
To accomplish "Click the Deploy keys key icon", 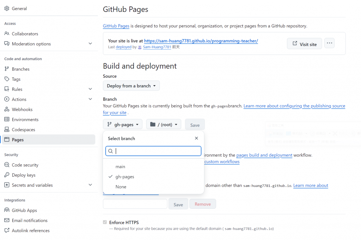I will coord(7,175).
